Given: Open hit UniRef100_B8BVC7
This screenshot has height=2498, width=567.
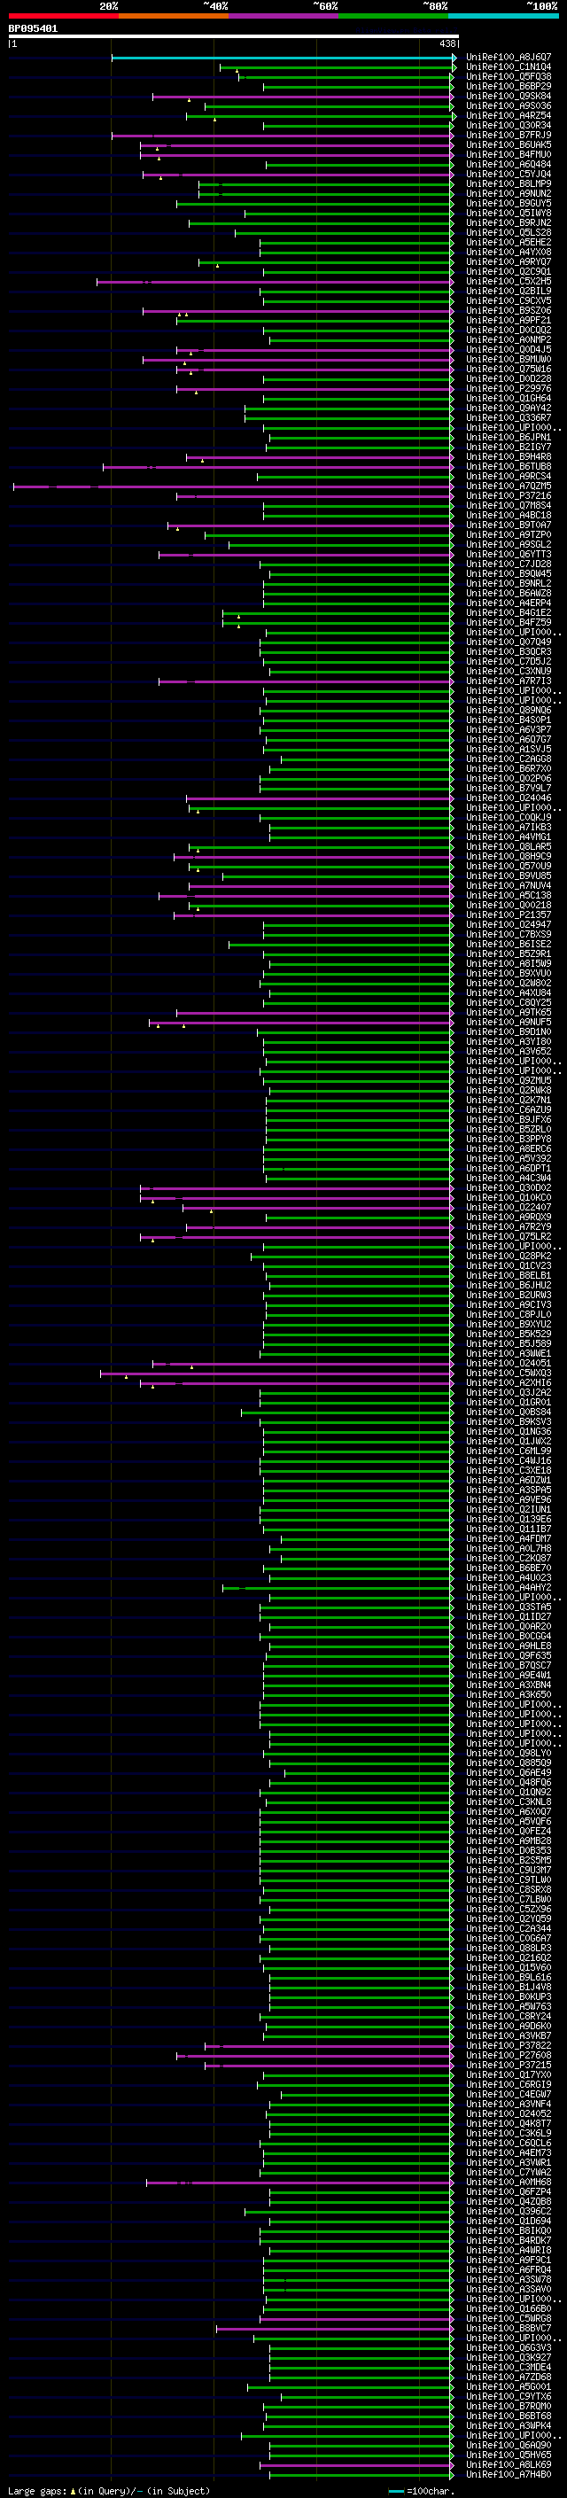Looking at the screenshot, I should point(509,2328).
